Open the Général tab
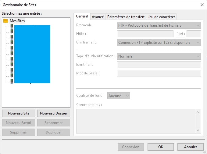This screenshot has width=207, height=154. coord(82,16)
